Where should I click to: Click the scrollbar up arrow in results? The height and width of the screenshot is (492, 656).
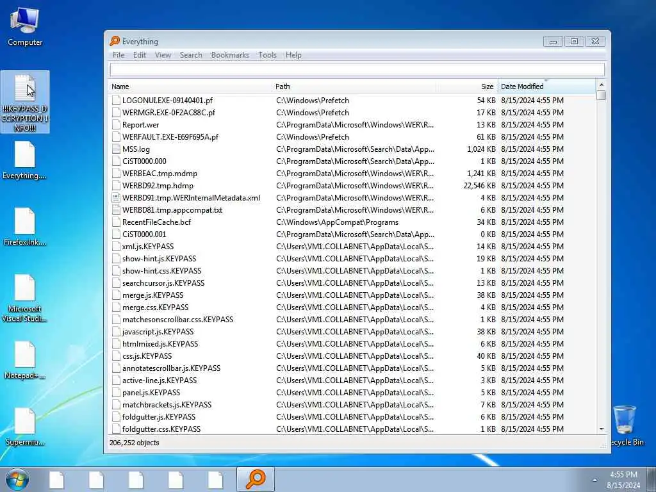click(601, 85)
